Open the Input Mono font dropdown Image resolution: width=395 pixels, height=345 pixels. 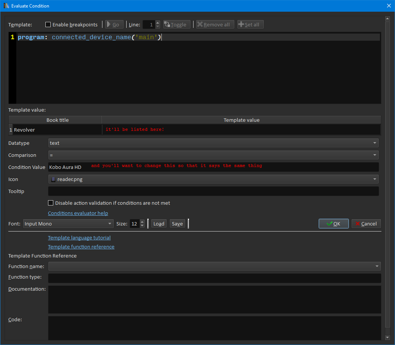click(x=68, y=224)
